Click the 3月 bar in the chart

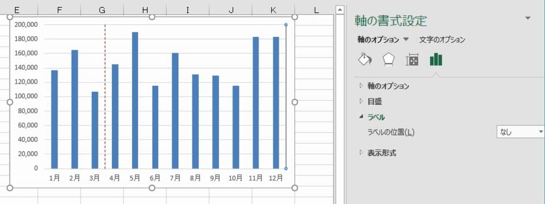95,130
